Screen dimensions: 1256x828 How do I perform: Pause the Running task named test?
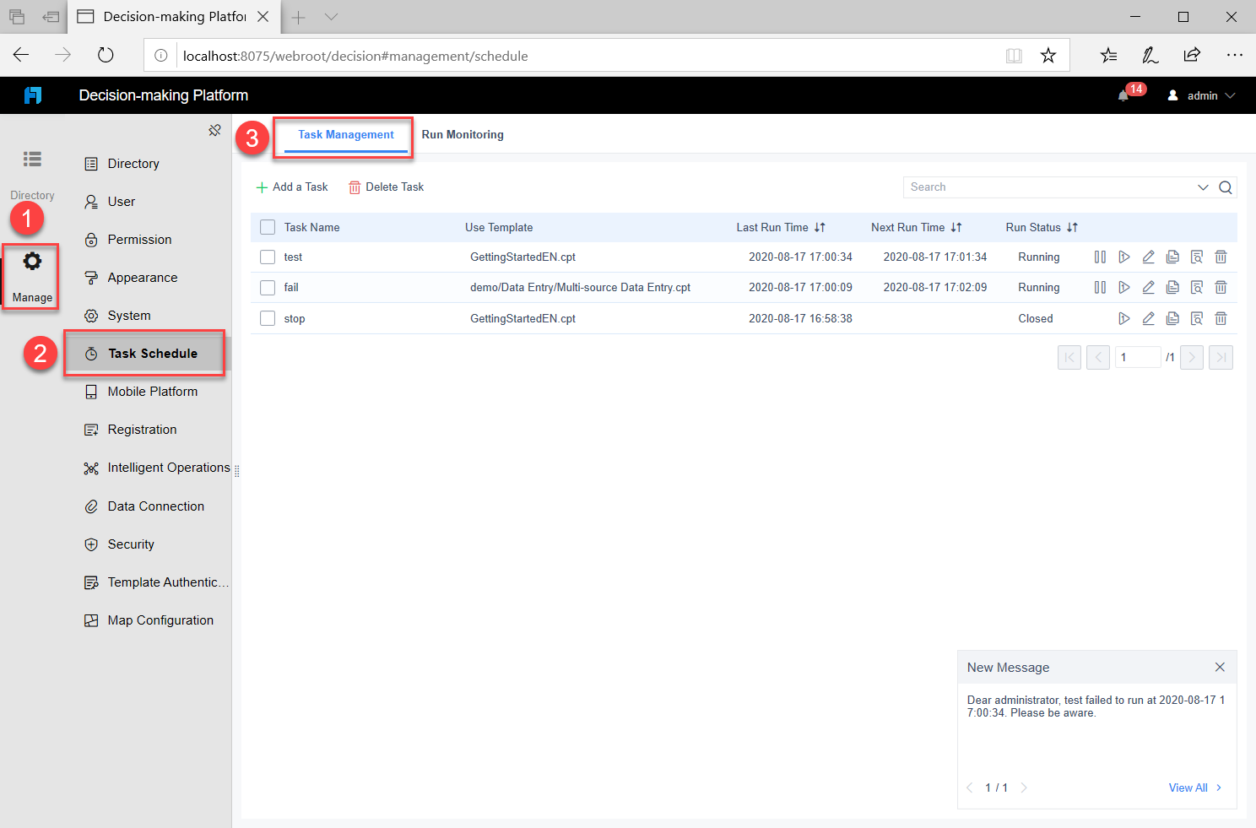pos(1099,257)
